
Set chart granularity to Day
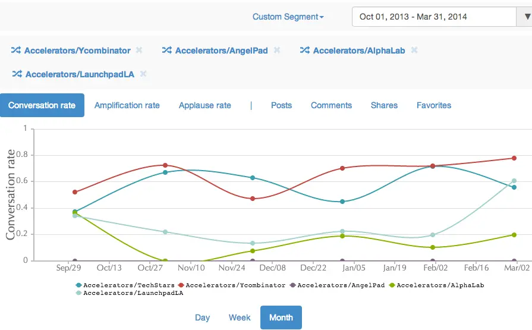(202, 318)
